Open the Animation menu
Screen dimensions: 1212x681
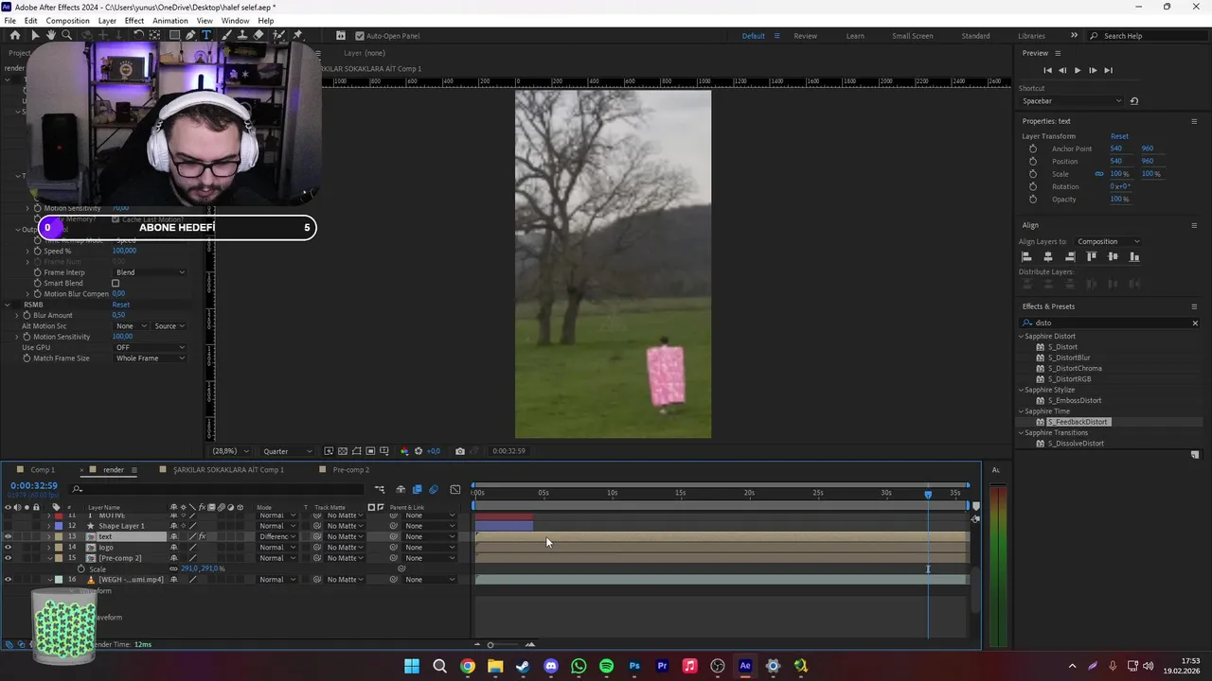tap(170, 21)
